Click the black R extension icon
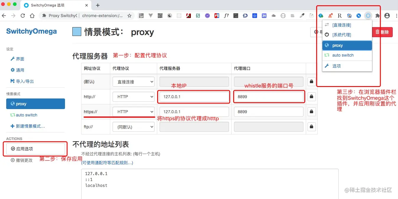The height and width of the screenshot is (199, 398). pos(340,16)
